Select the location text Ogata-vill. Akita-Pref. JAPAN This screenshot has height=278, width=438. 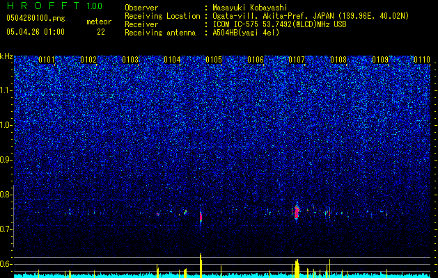point(273,16)
